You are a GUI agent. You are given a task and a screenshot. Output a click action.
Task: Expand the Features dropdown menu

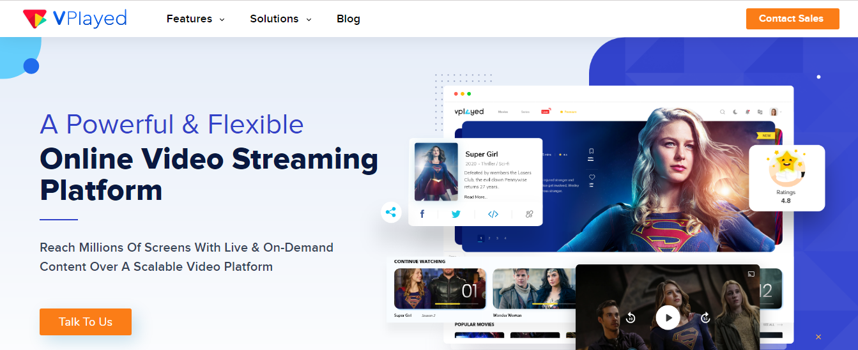(x=195, y=19)
